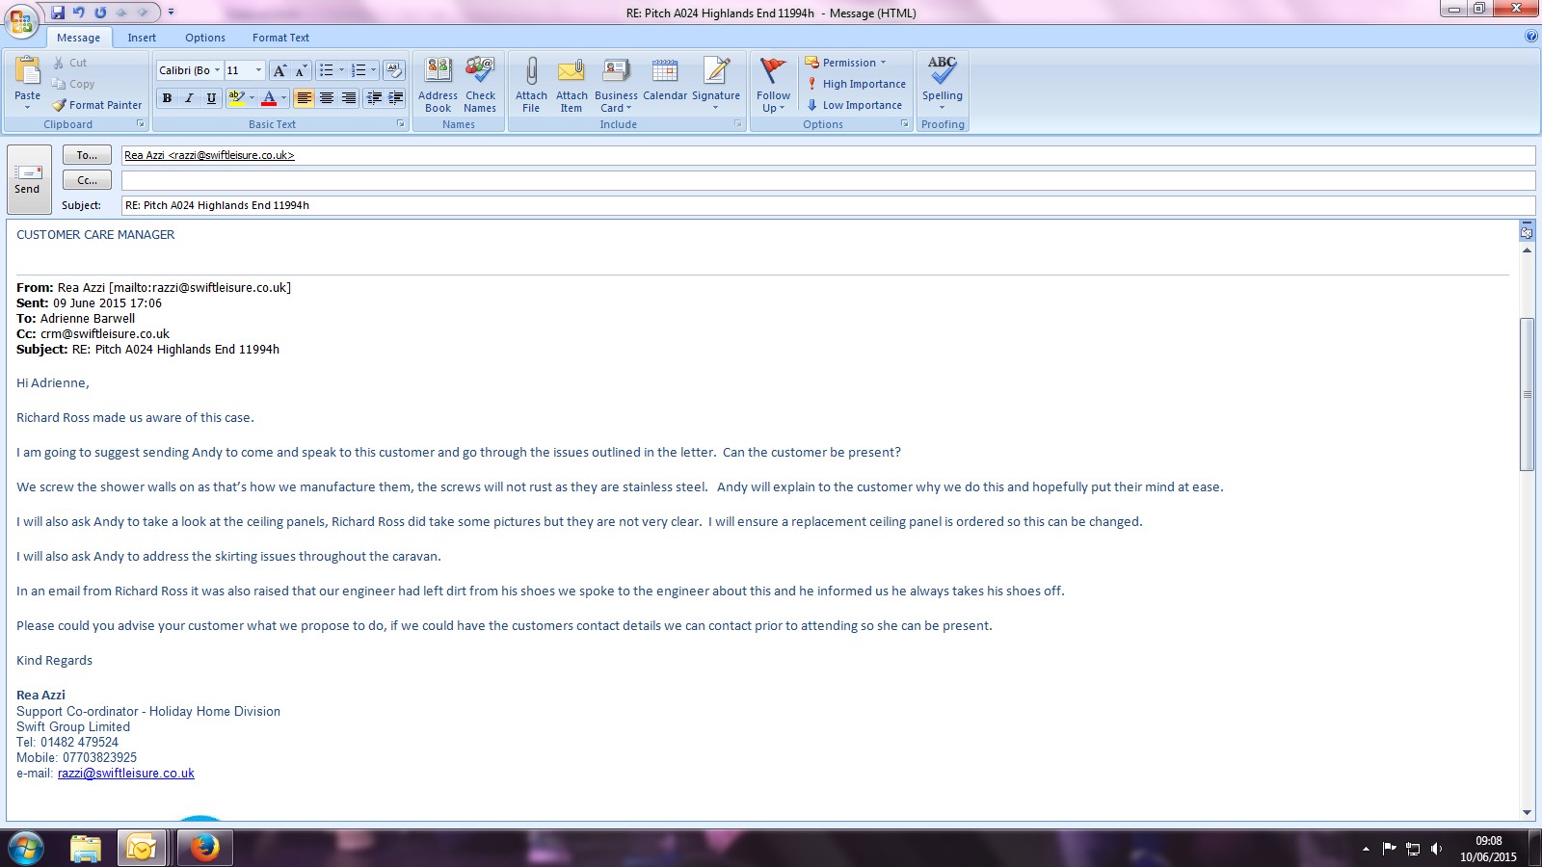Open the Windows Start menu
1542x867 pixels.
[x=26, y=848]
